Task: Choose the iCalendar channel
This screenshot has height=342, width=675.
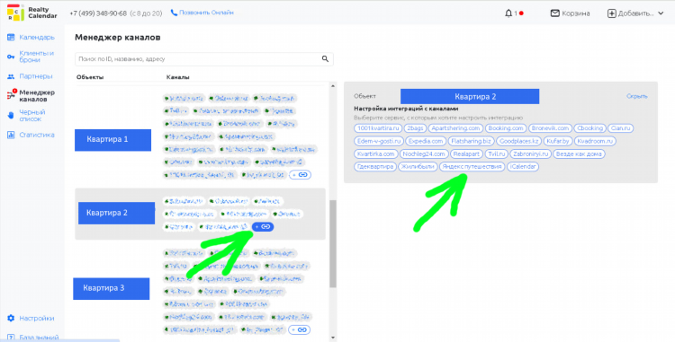Action: (x=523, y=166)
